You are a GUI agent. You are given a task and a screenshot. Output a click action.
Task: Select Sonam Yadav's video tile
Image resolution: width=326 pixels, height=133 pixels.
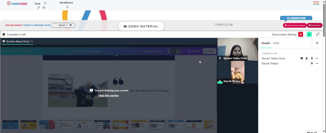tap(238, 49)
